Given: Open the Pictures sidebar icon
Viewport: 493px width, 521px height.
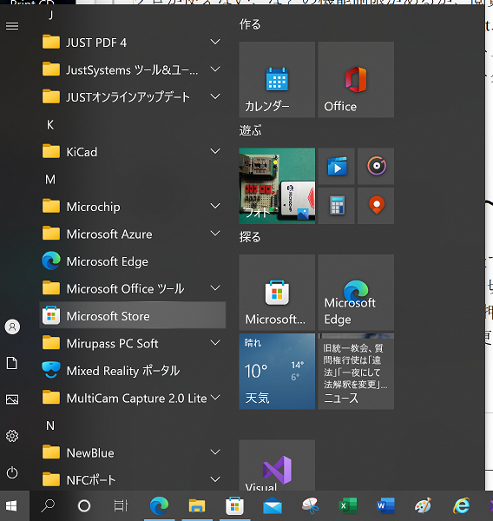Looking at the screenshot, I should pos(12,399).
